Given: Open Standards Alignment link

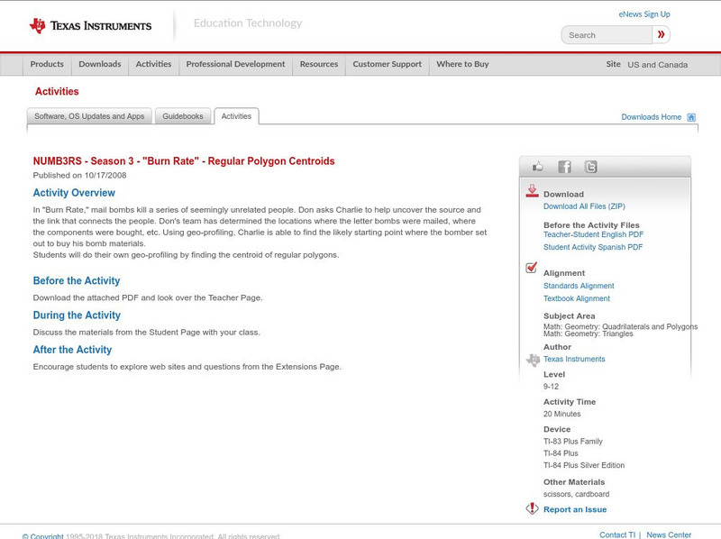Looking at the screenshot, I should [579, 286].
